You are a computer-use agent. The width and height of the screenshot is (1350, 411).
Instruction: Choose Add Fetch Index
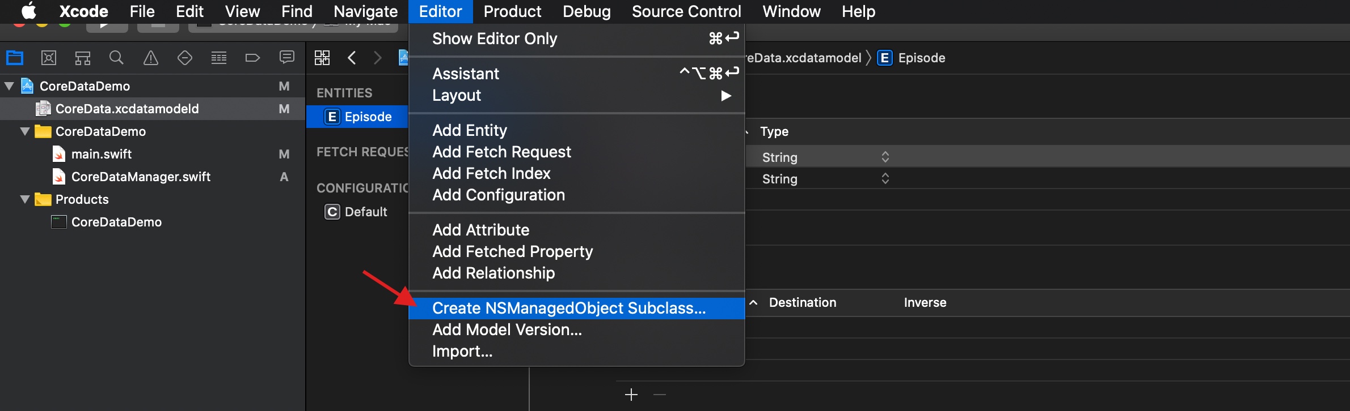576,173
